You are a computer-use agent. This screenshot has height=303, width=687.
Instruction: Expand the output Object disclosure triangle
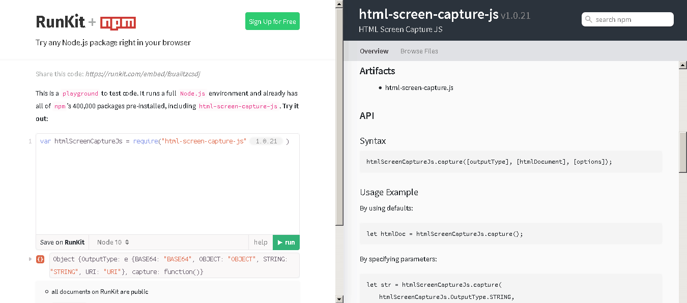click(x=30, y=259)
